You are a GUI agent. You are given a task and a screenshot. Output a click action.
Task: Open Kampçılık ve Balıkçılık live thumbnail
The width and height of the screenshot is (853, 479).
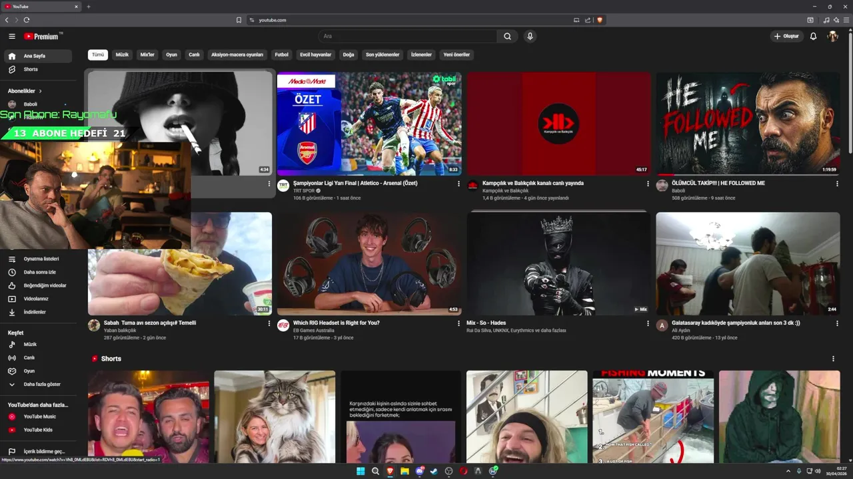[558, 124]
